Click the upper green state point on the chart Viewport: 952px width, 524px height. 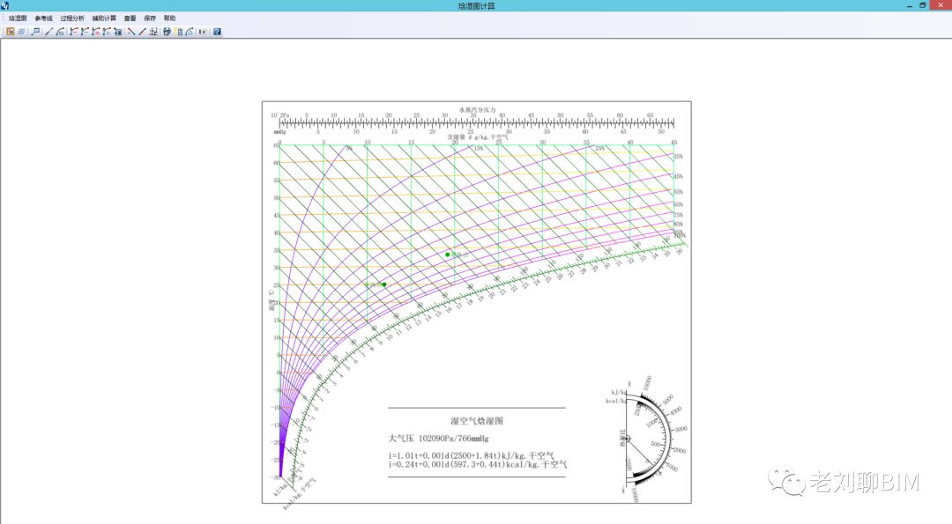[x=448, y=255]
